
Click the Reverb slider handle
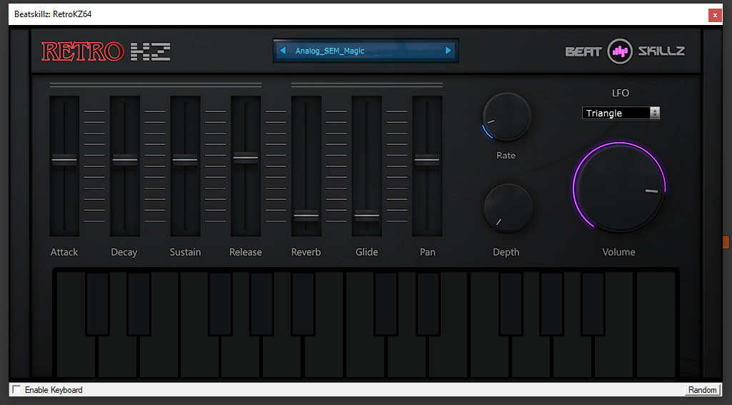[x=306, y=216]
